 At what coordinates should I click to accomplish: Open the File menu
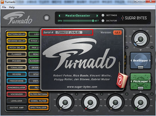[4, 7]
